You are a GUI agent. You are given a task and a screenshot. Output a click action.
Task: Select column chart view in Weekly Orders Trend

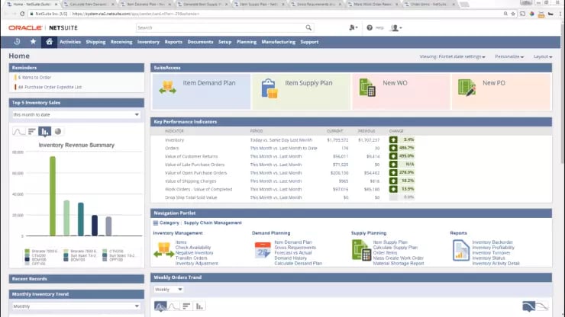[199, 306]
